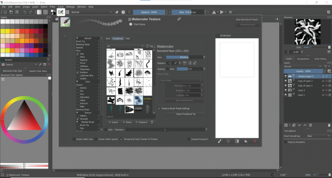Open the brush tip tag filter 'All' dropdown
This screenshot has height=178, width=332.
point(125,46)
